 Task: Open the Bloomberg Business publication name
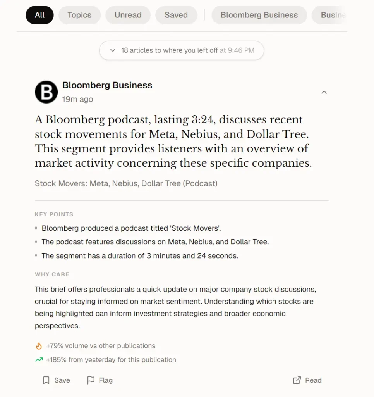pos(107,85)
